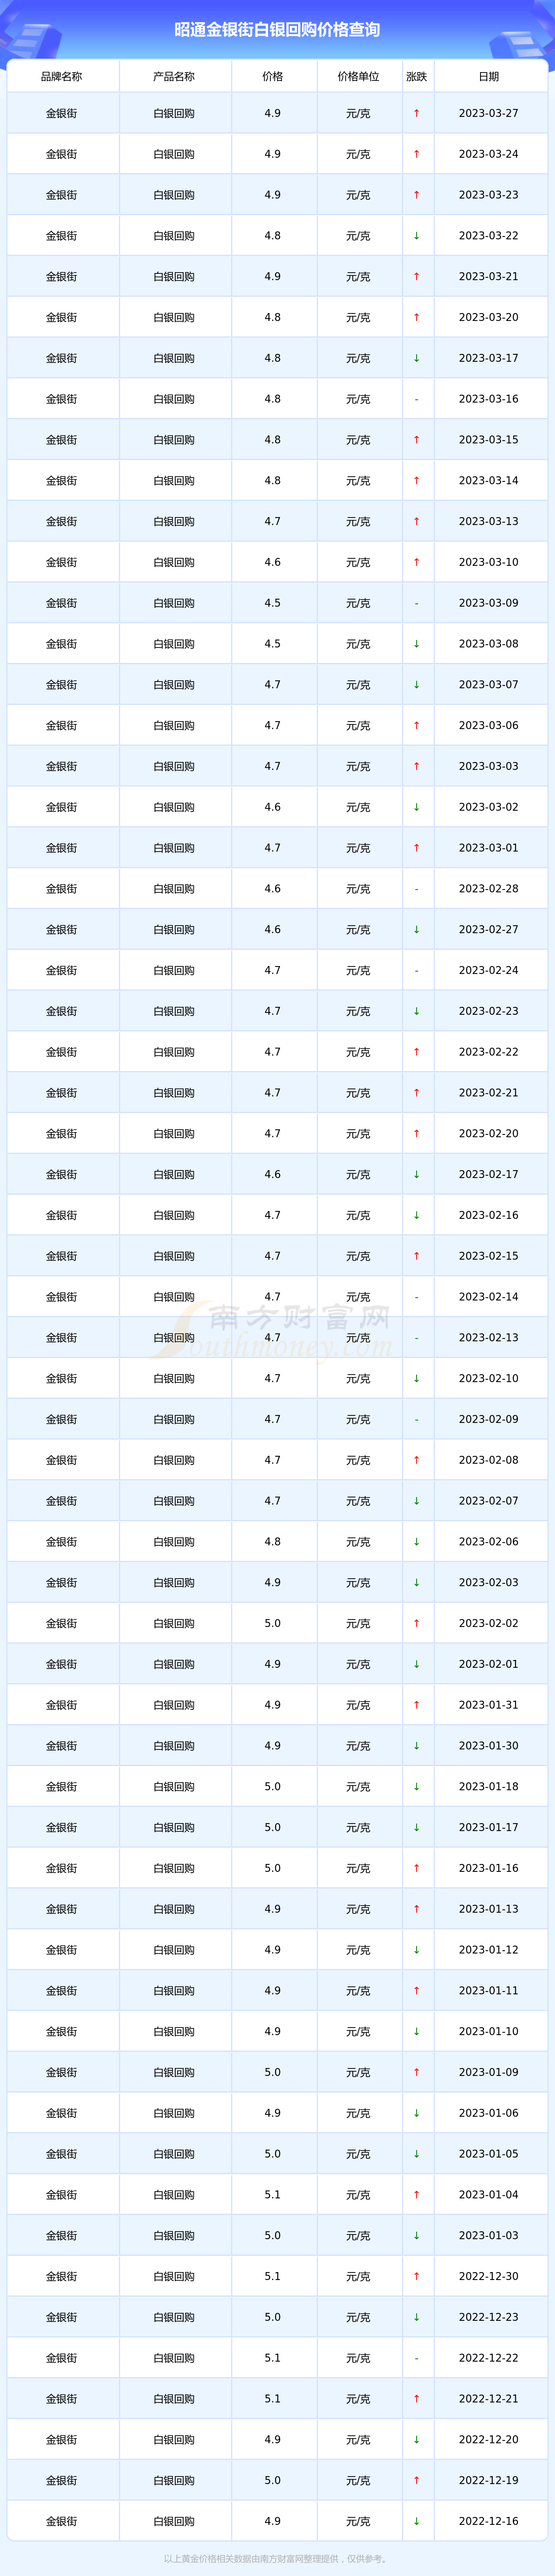555x2576 pixels.
Task: Click the down arrow in 2023-02-27 row
Action: click(x=417, y=930)
